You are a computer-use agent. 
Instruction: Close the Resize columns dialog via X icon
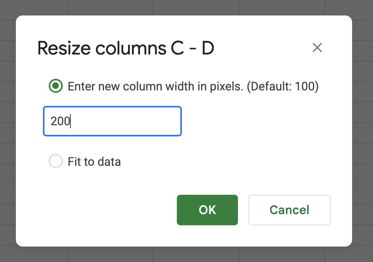click(x=317, y=48)
